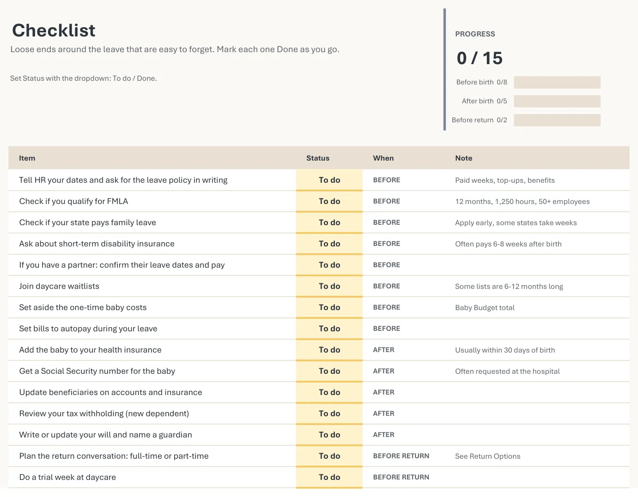Select status cell for one-time baby costs
Image resolution: width=638 pixels, height=497 pixels.
(x=329, y=307)
